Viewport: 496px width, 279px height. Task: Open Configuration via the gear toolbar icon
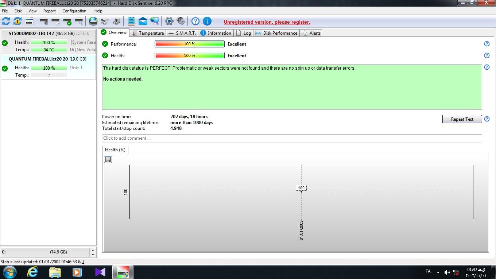click(x=169, y=21)
